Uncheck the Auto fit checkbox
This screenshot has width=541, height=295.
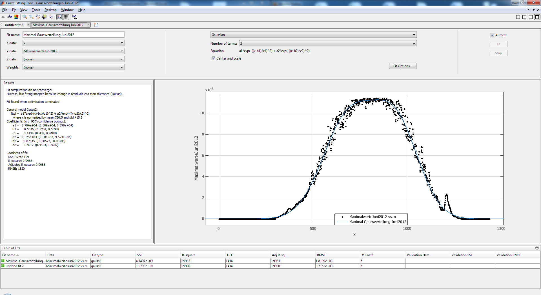pyautogui.click(x=492, y=35)
